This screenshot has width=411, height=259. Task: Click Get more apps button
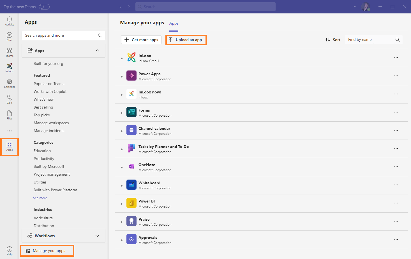pyautogui.click(x=141, y=40)
